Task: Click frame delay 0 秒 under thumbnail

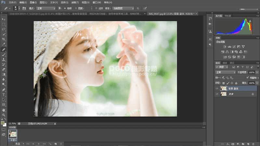Action: (13, 140)
